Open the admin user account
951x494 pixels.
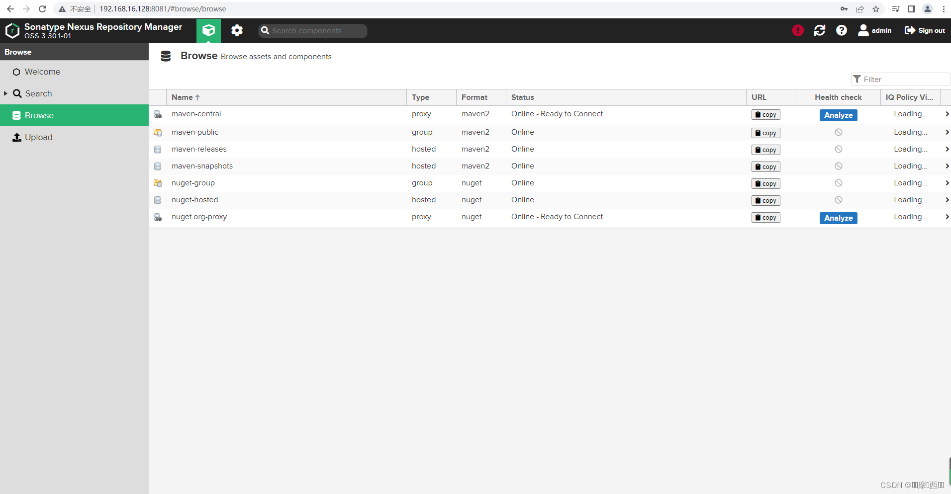(875, 30)
